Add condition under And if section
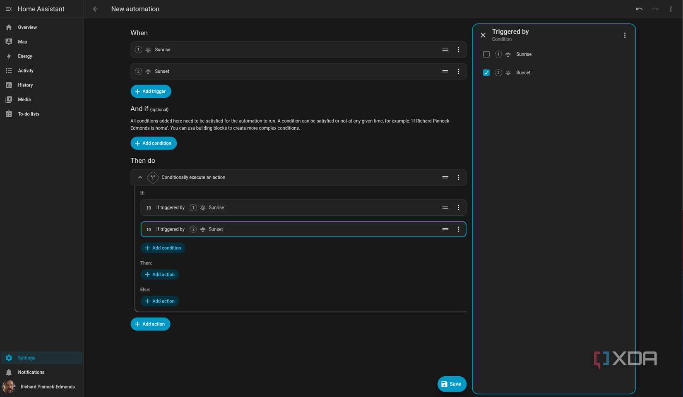The height and width of the screenshot is (397, 683). click(x=154, y=143)
